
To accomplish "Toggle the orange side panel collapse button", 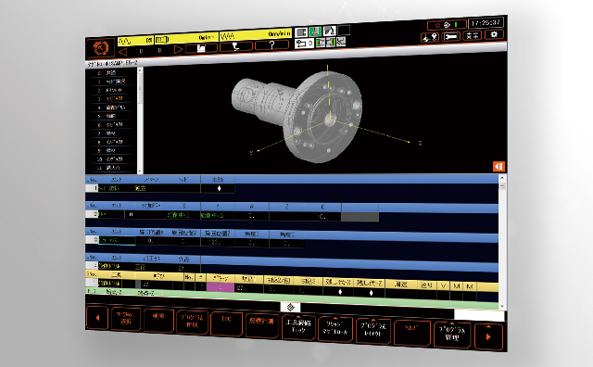I will tap(498, 166).
